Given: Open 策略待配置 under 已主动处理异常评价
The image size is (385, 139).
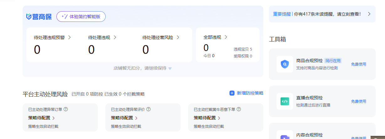Looking at the screenshot, I should coord(124,118).
